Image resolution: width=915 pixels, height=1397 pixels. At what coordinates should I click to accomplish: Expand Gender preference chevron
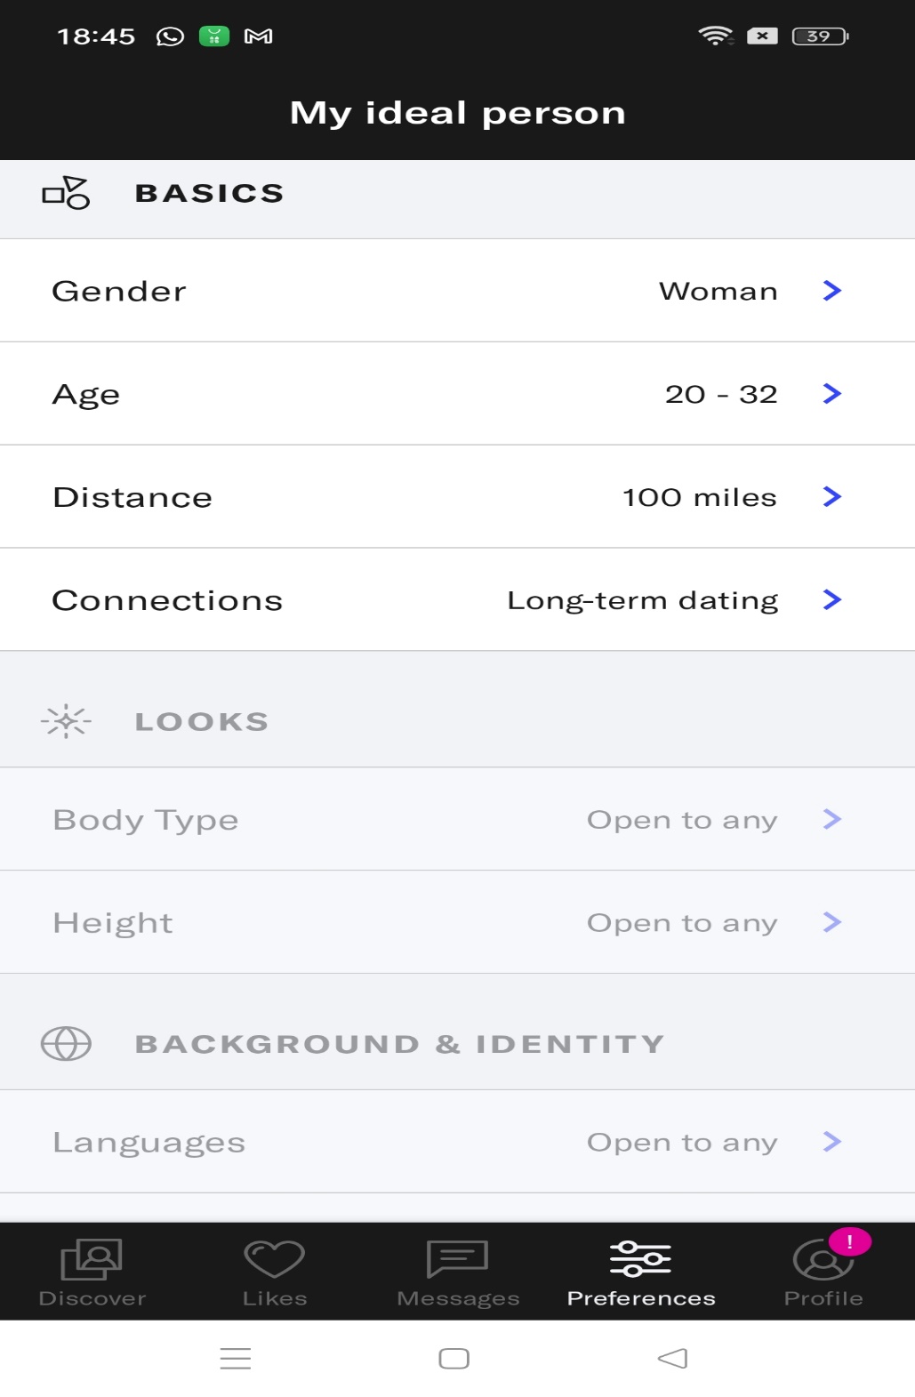click(x=832, y=291)
